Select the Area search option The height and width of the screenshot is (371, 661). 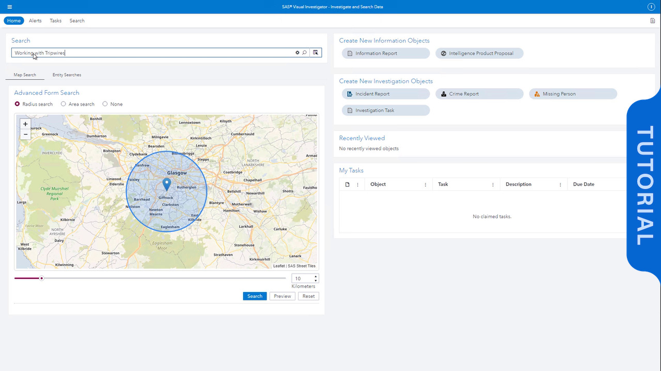tap(64, 104)
